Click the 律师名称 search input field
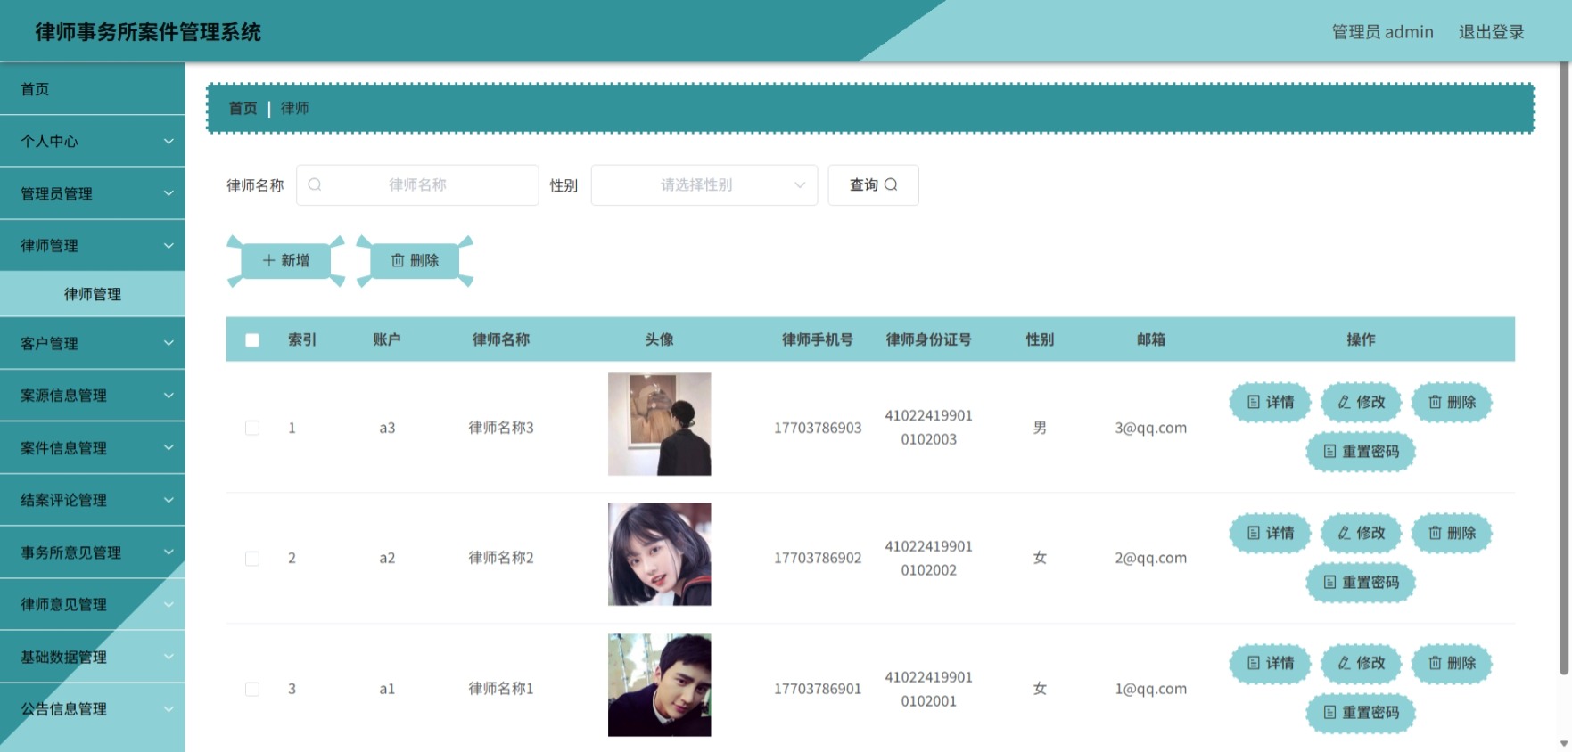 click(417, 185)
